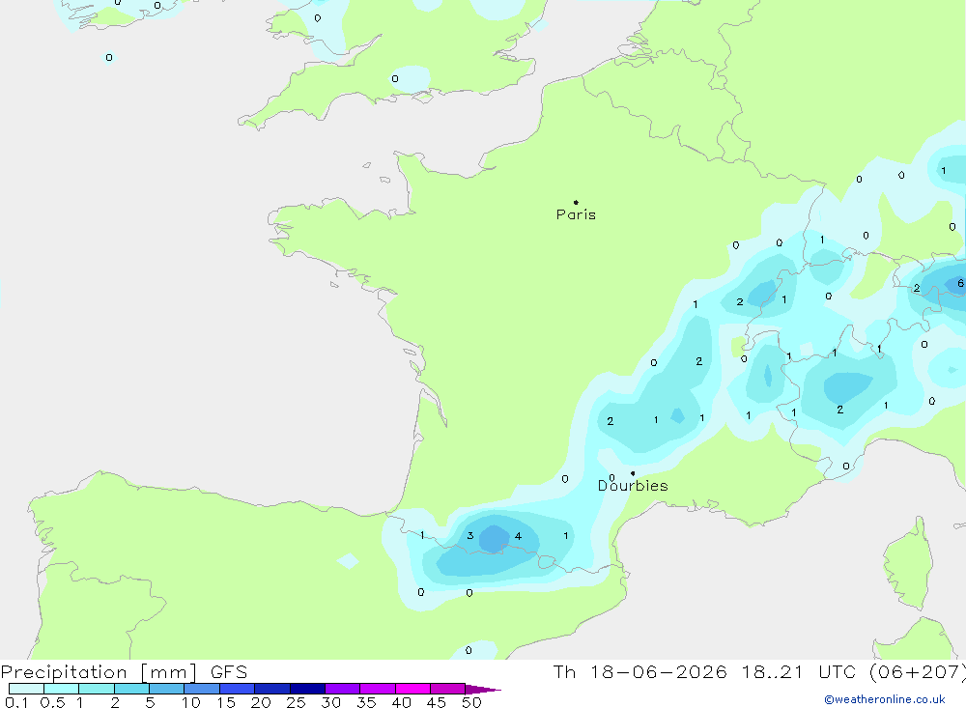Click the '25' legend scale value
The height and width of the screenshot is (708, 966).
[296, 702]
